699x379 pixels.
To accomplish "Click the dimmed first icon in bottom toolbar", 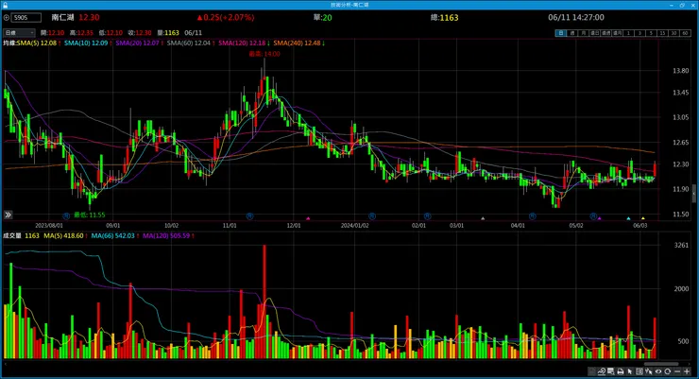I will pyautogui.click(x=591, y=371).
